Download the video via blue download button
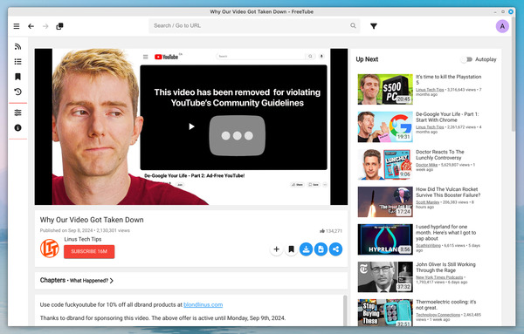The width and height of the screenshot is (524, 334). (306, 249)
